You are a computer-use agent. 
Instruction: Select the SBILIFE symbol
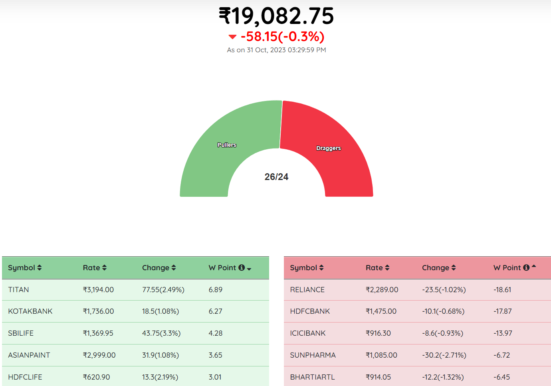(21, 333)
